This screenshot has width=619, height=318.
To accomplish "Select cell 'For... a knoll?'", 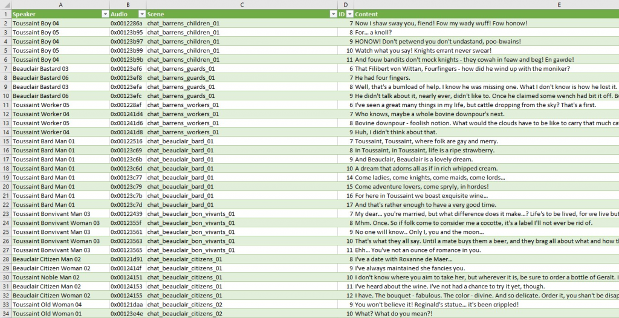I will (487, 33).
